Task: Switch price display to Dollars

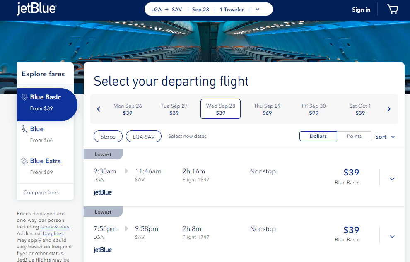Action: pos(318,136)
